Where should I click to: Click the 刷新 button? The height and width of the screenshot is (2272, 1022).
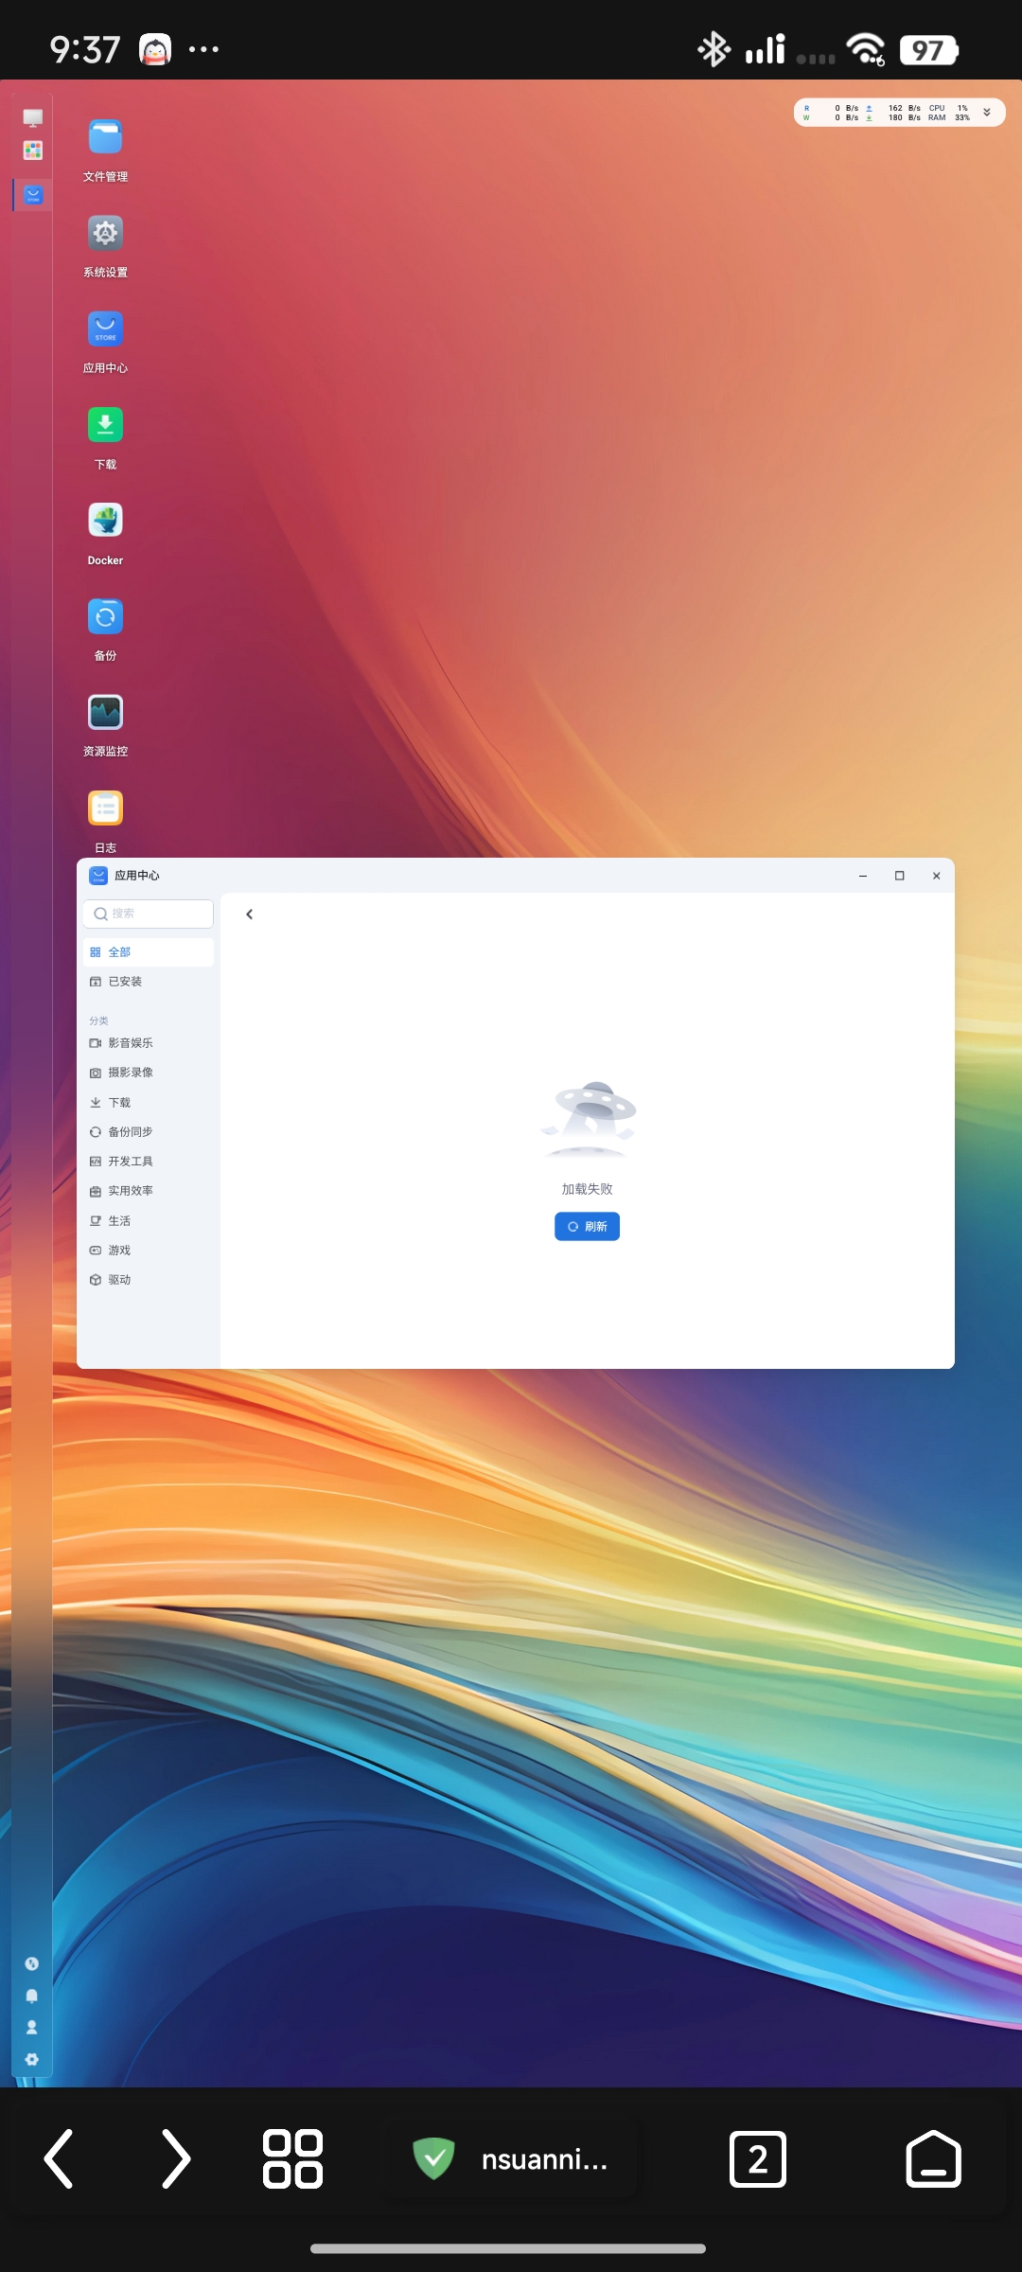point(587,1227)
